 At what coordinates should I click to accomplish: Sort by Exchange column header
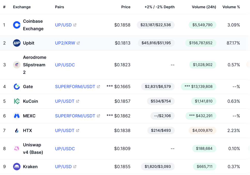coord(22,7)
